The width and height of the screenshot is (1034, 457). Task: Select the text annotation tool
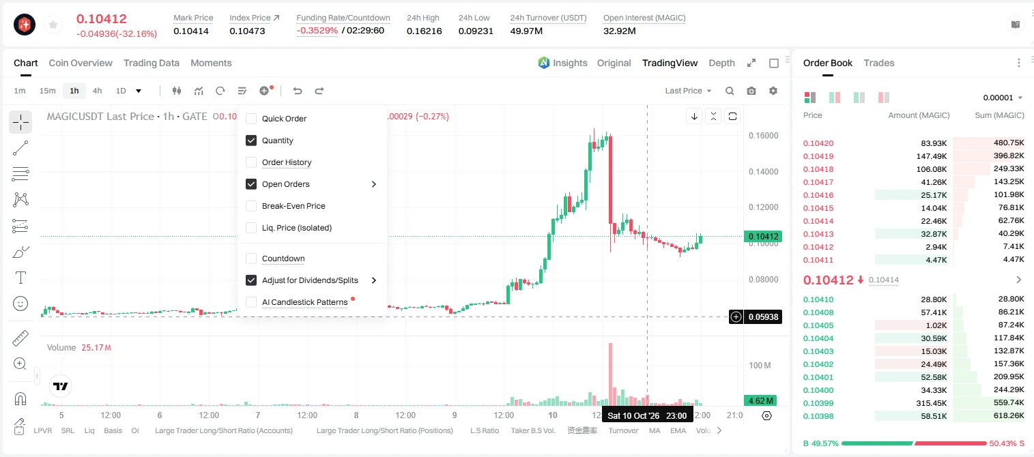pyautogui.click(x=20, y=278)
